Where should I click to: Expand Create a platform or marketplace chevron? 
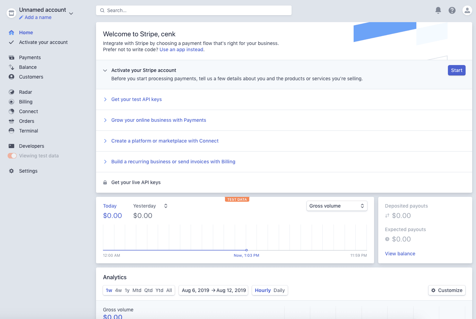pyautogui.click(x=105, y=141)
